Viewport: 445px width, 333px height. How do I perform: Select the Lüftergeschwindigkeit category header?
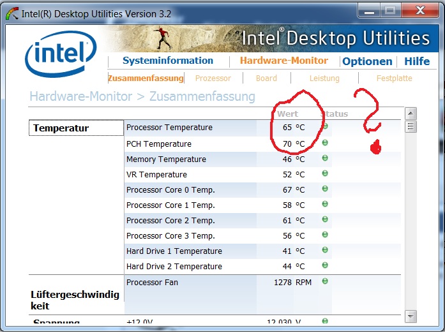point(75,300)
